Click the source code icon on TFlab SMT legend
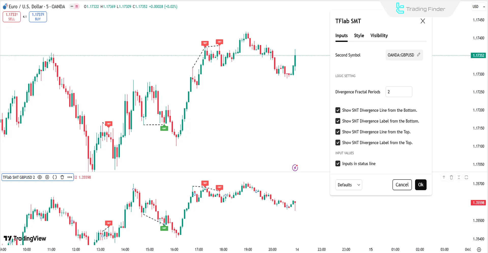The image size is (488, 253). pyautogui.click(x=55, y=177)
